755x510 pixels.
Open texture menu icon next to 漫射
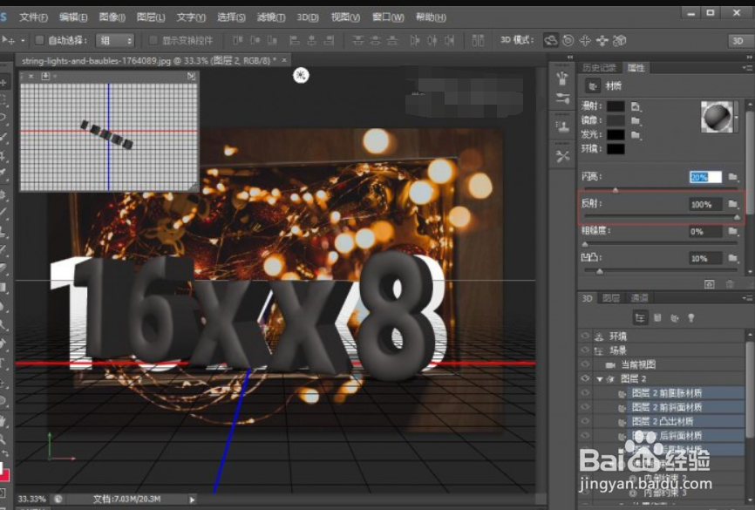click(636, 106)
